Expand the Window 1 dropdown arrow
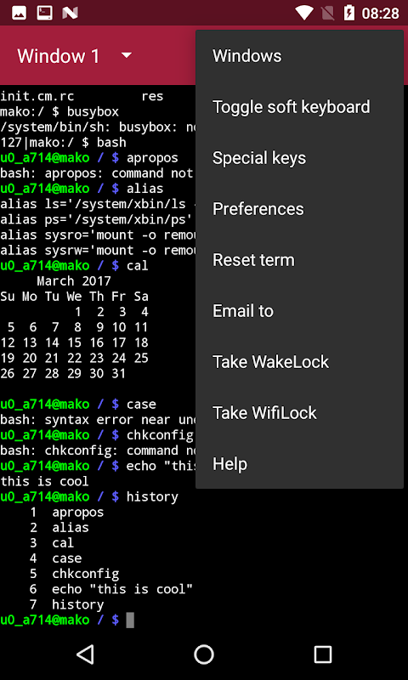This screenshot has width=408, height=680. coord(126,55)
